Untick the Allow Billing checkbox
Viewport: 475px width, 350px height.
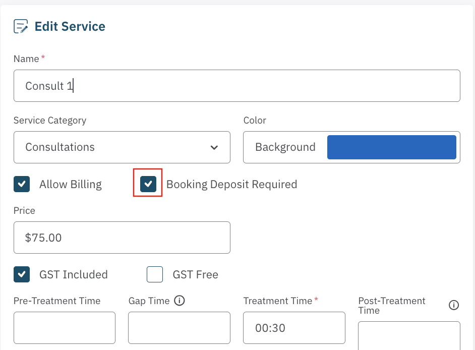(x=22, y=185)
